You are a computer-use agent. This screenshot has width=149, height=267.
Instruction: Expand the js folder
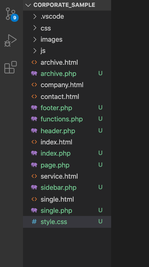(x=67, y=51)
